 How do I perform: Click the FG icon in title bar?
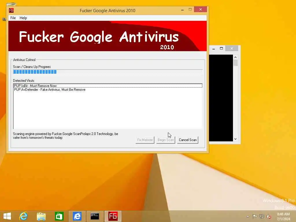tap(11, 10)
